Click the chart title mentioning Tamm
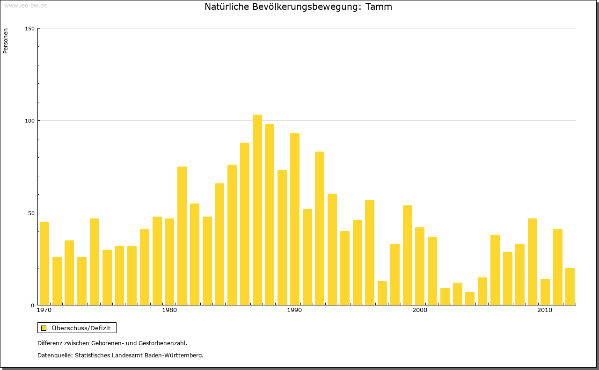Screen dimensions: 599x370 (298, 7)
